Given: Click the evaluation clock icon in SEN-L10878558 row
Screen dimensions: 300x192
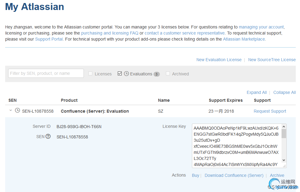Looking at the screenshot, I should click(x=18, y=111).
